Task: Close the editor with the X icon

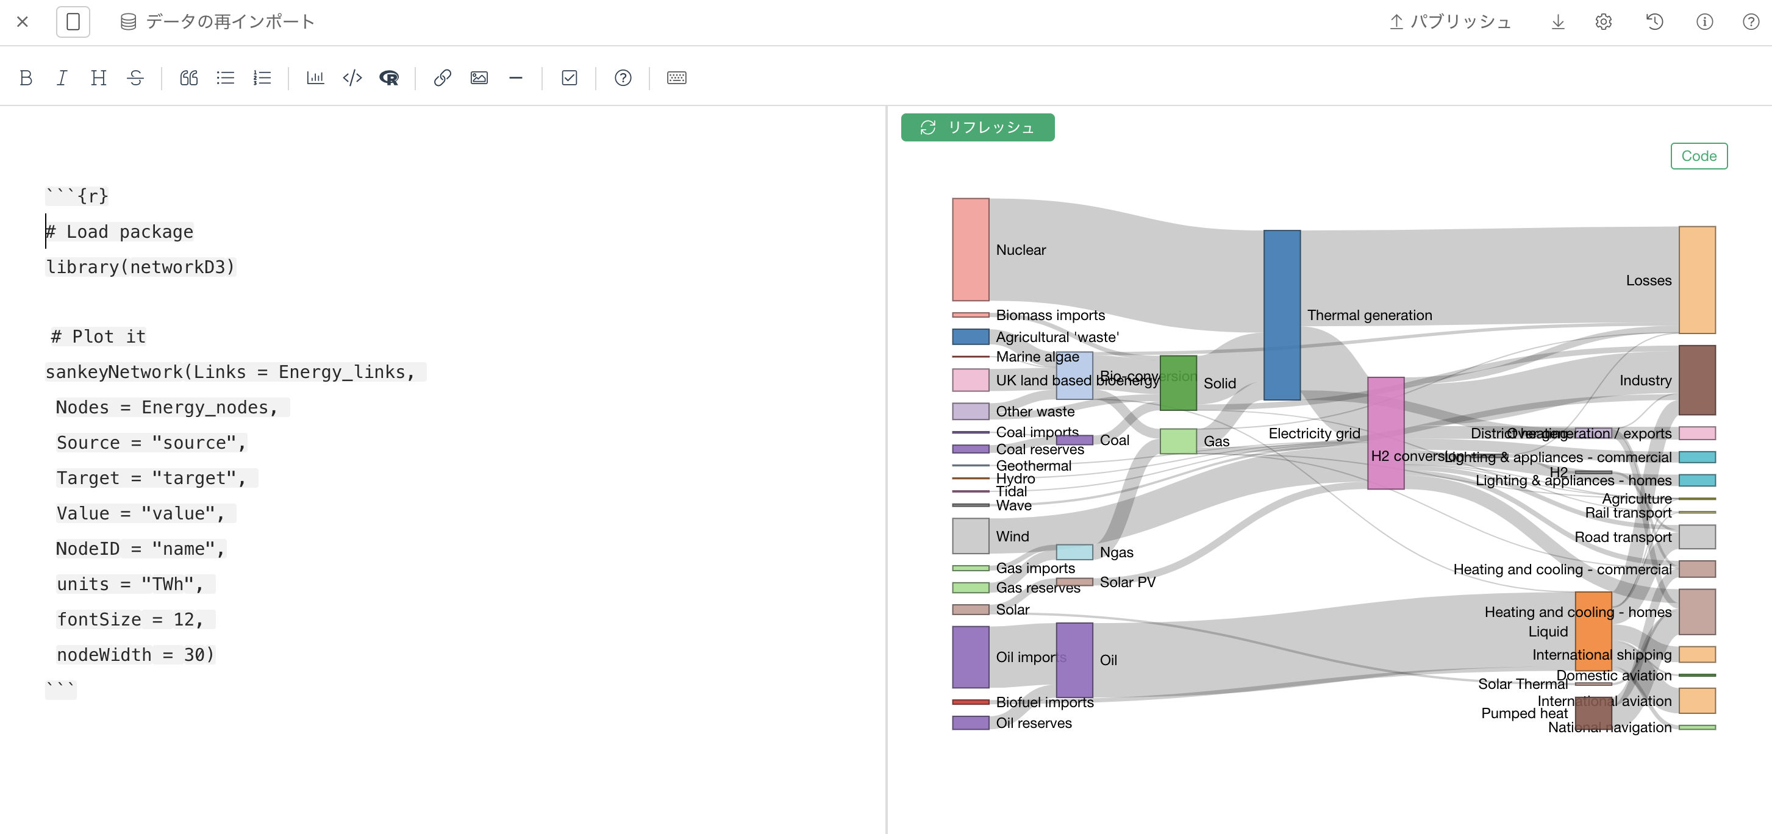Action: [23, 22]
